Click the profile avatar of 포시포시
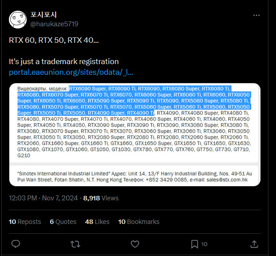 pyautogui.click(x=18, y=20)
